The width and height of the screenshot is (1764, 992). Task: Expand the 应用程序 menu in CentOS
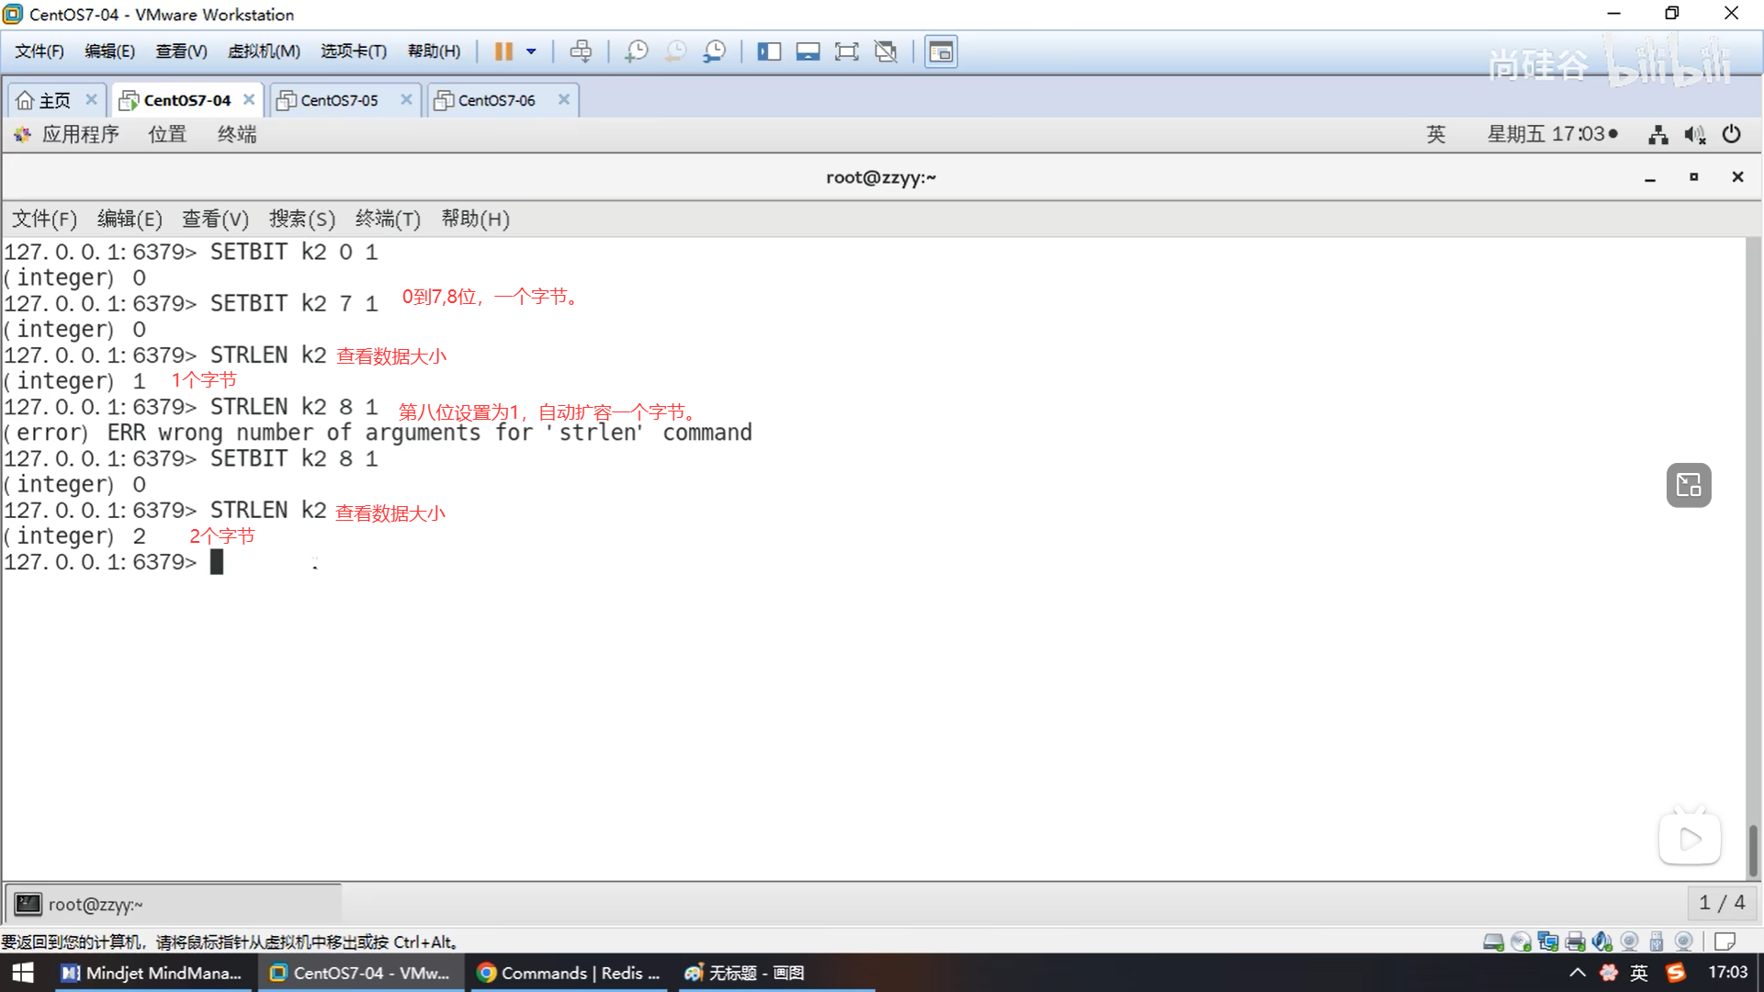click(x=80, y=134)
